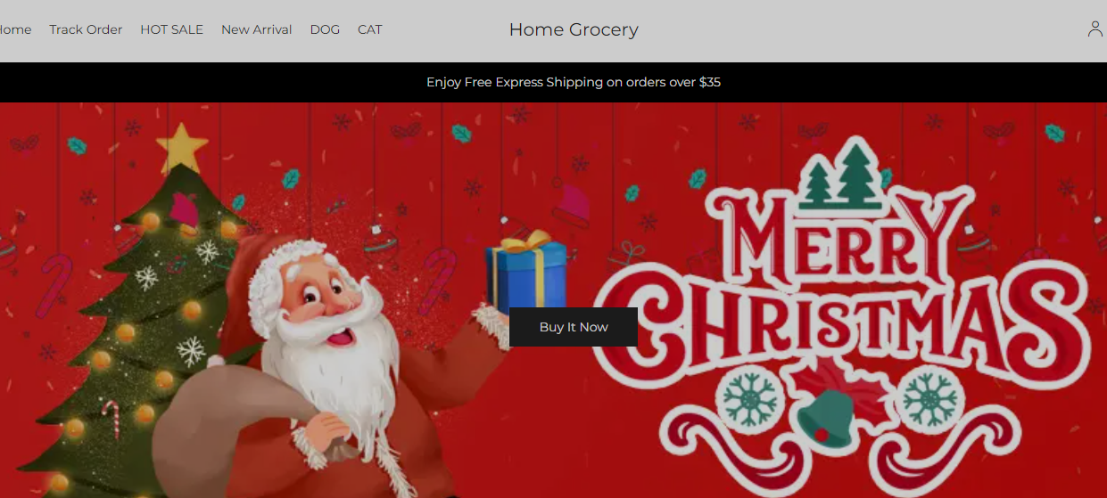Open the New Arrival menu item

pos(256,29)
